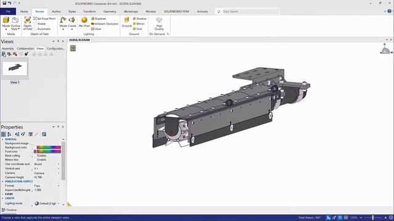The image size is (394, 221).
Task: Click alphabetical sort icon in Properties
Action: pyautogui.click(x=9, y=134)
